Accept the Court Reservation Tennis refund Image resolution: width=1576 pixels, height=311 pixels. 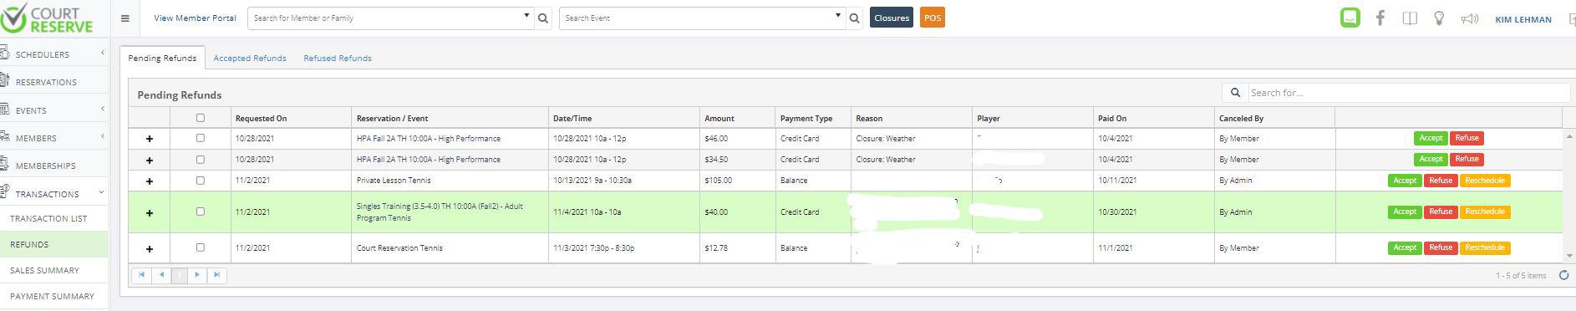click(x=1404, y=247)
